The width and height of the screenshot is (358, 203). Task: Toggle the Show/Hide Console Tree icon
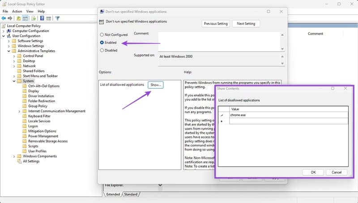(x=26, y=18)
